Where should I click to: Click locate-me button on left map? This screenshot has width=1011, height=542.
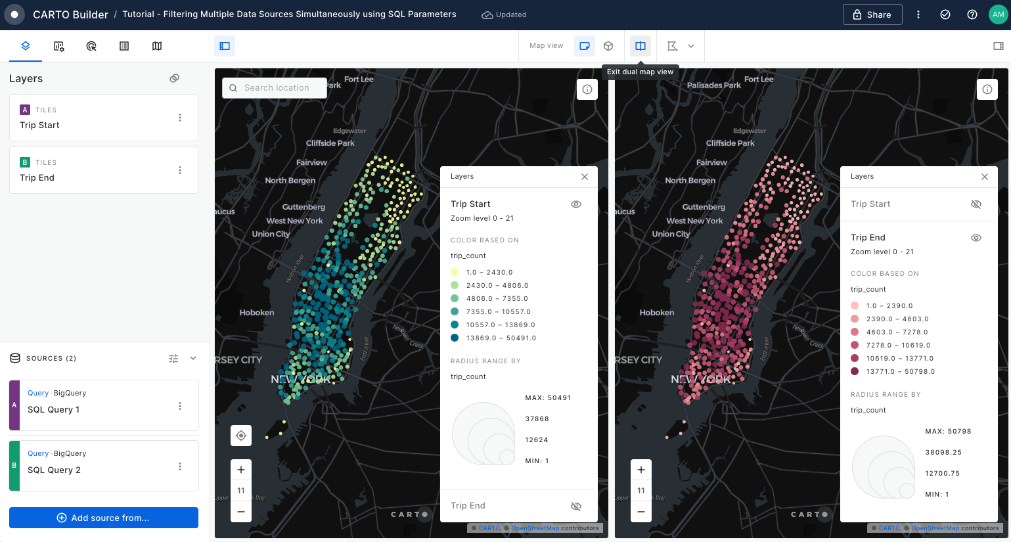[x=241, y=436]
